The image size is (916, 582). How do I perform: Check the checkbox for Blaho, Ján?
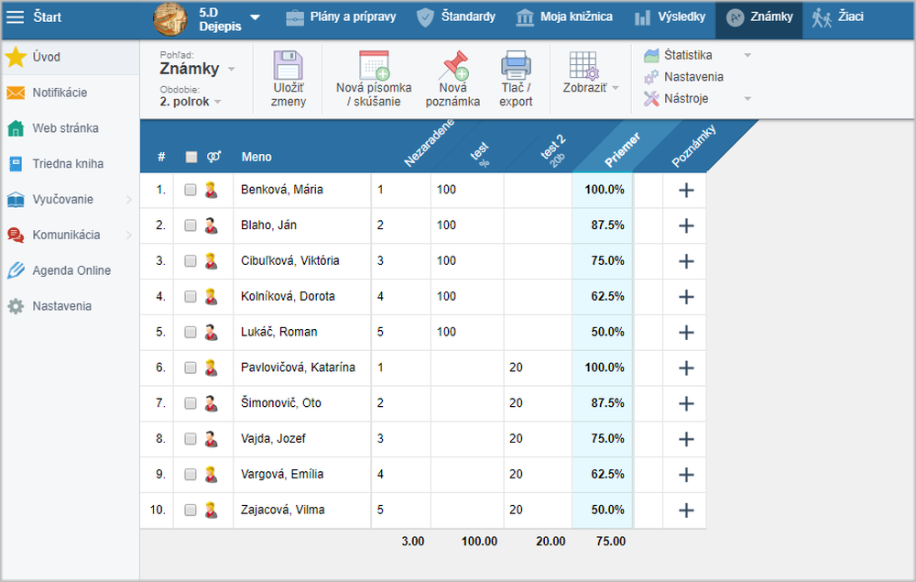(x=191, y=225)
